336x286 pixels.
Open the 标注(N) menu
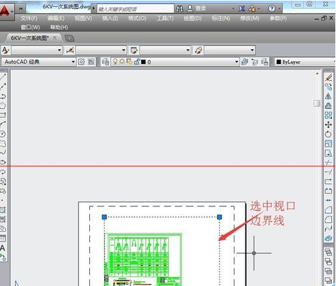pos(221,18)
